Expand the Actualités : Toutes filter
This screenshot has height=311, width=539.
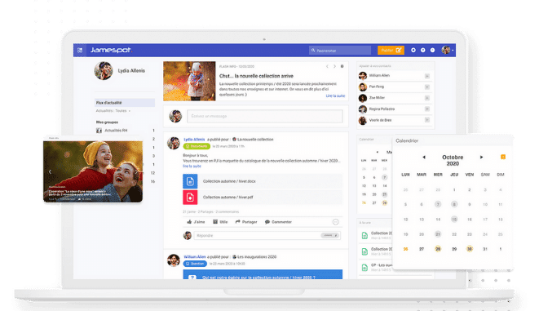click(x=113, y=111)
